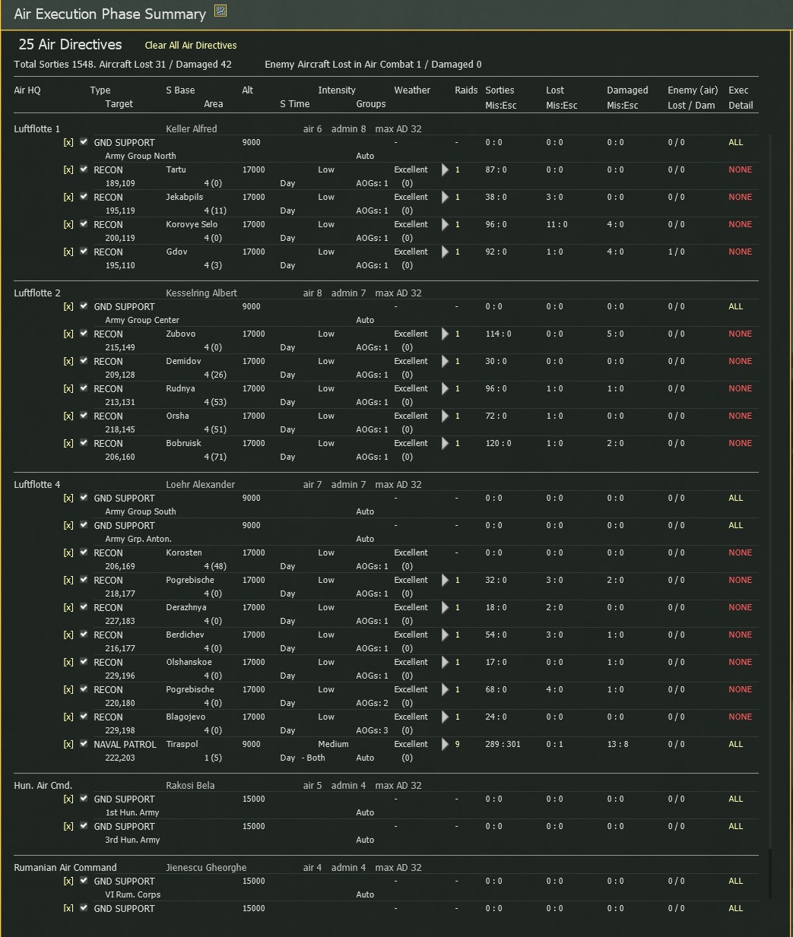
Task: Click Clear All Air Directives
Action: coord(191,46)
